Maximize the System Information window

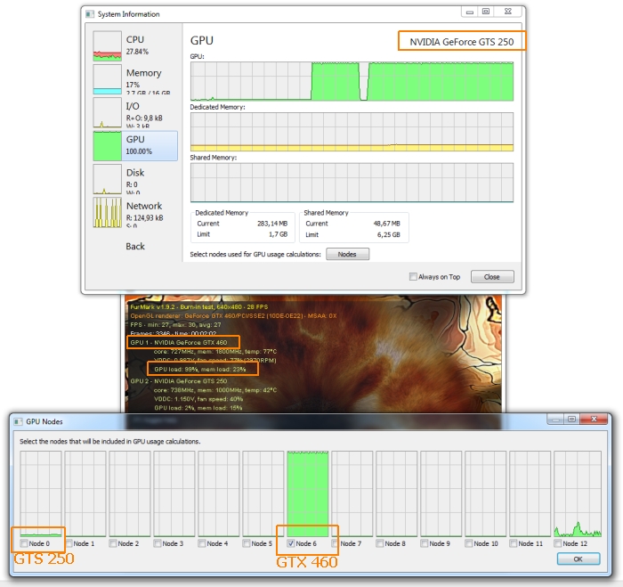tap(486, 12)
